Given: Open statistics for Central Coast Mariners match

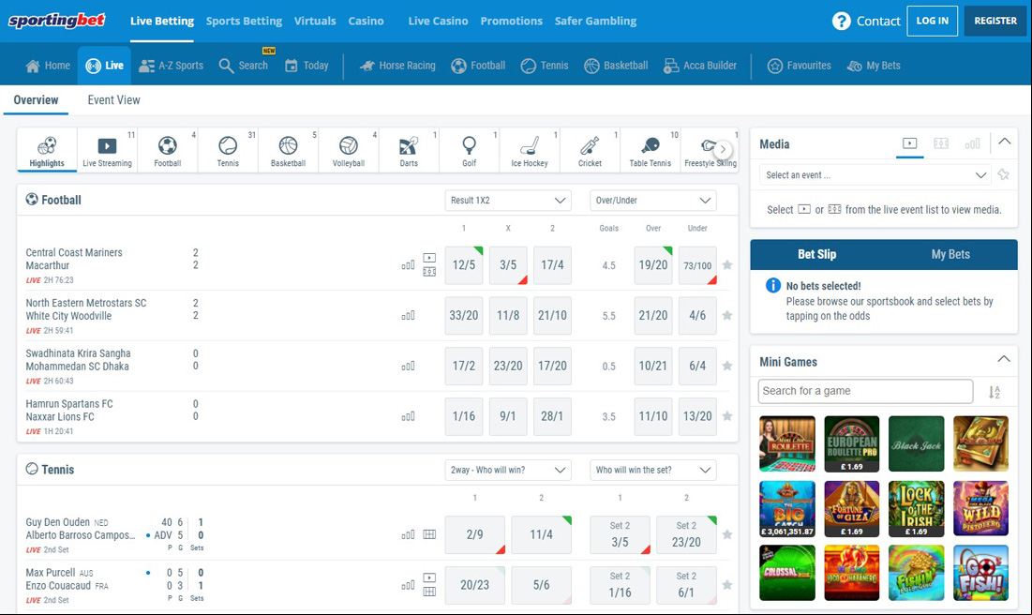Looking at the screenshot, I should tap(408, 265).
